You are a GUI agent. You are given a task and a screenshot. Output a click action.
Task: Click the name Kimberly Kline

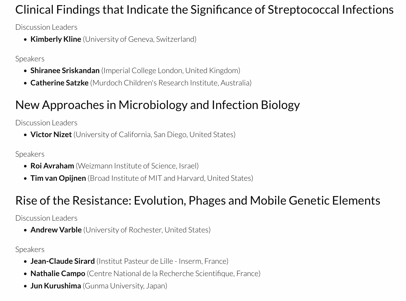tap(56, 39)
